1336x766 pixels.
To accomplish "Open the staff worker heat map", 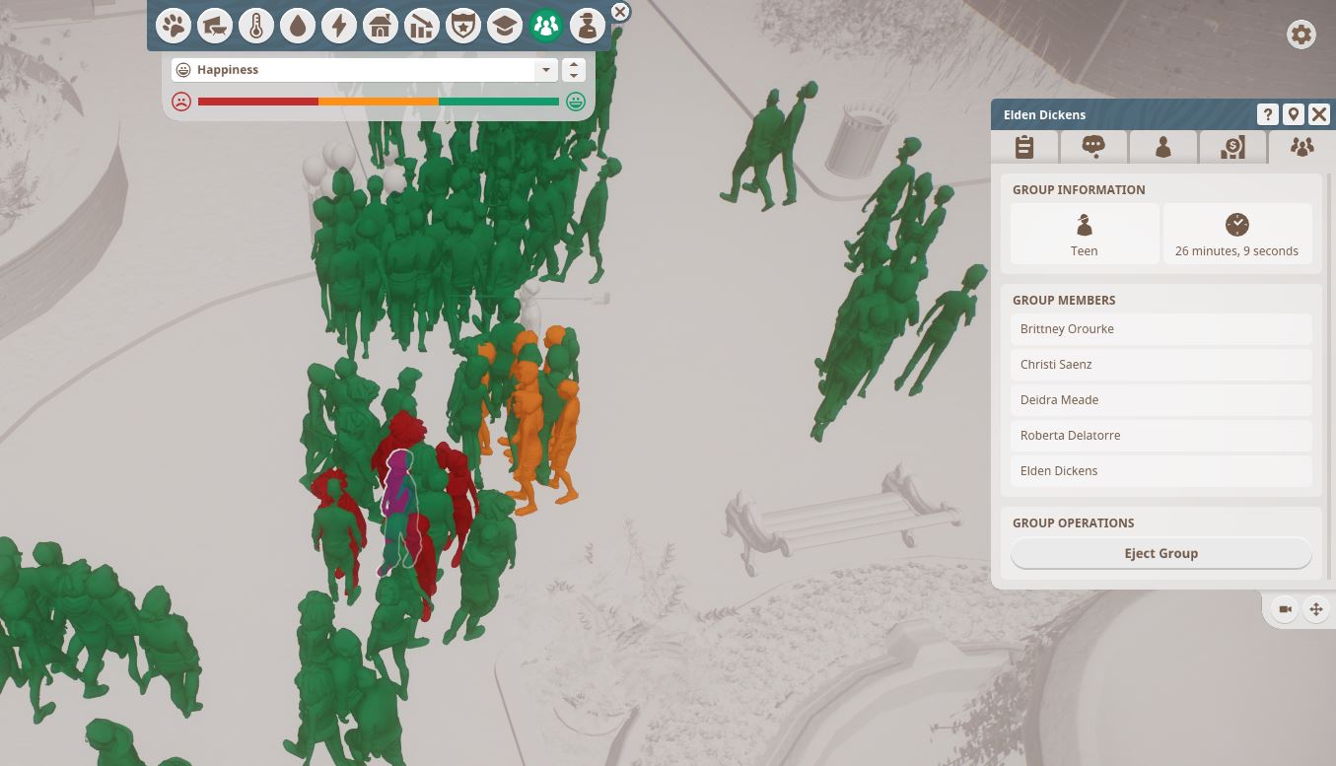I will pyautogui.click(x=588, y=26).
